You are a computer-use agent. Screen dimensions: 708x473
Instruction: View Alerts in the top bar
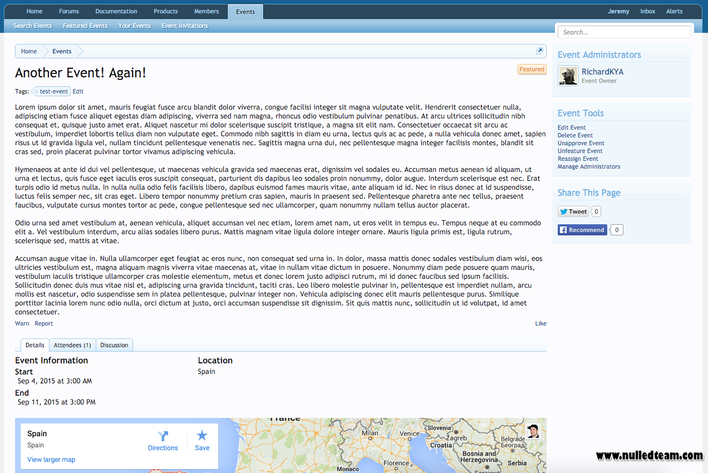pos(675,11)
